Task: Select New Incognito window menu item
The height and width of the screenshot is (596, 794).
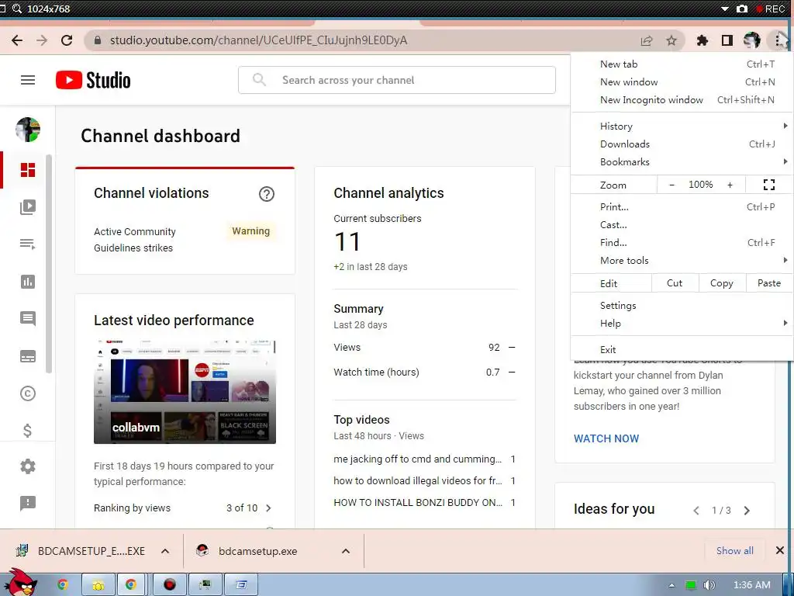Action: click(x=682, y=100)
